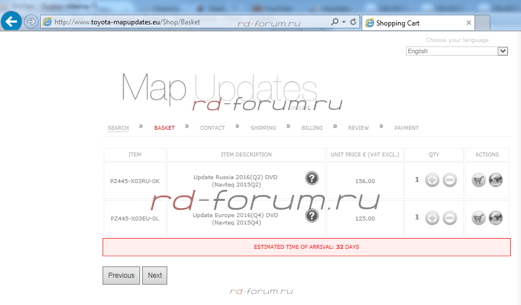The height and width of the screenshot is (305, 521).
Task: Open help for Update Europe 2016 DVD
Action: tap(312, 216)
